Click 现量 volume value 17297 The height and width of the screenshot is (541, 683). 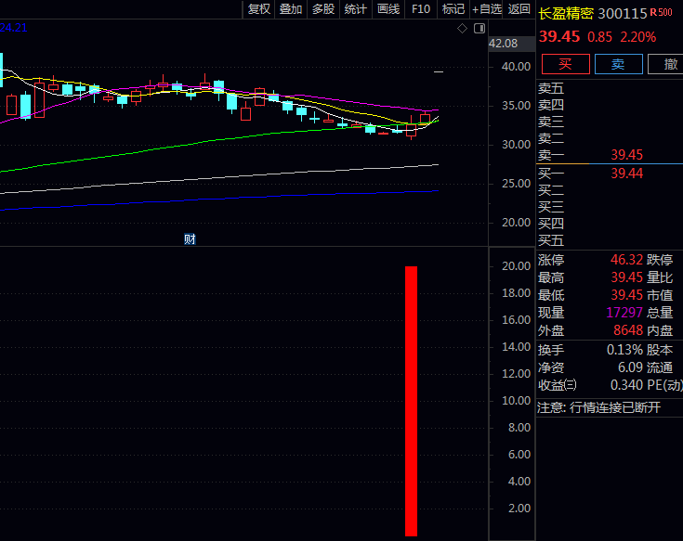[624, 313]
